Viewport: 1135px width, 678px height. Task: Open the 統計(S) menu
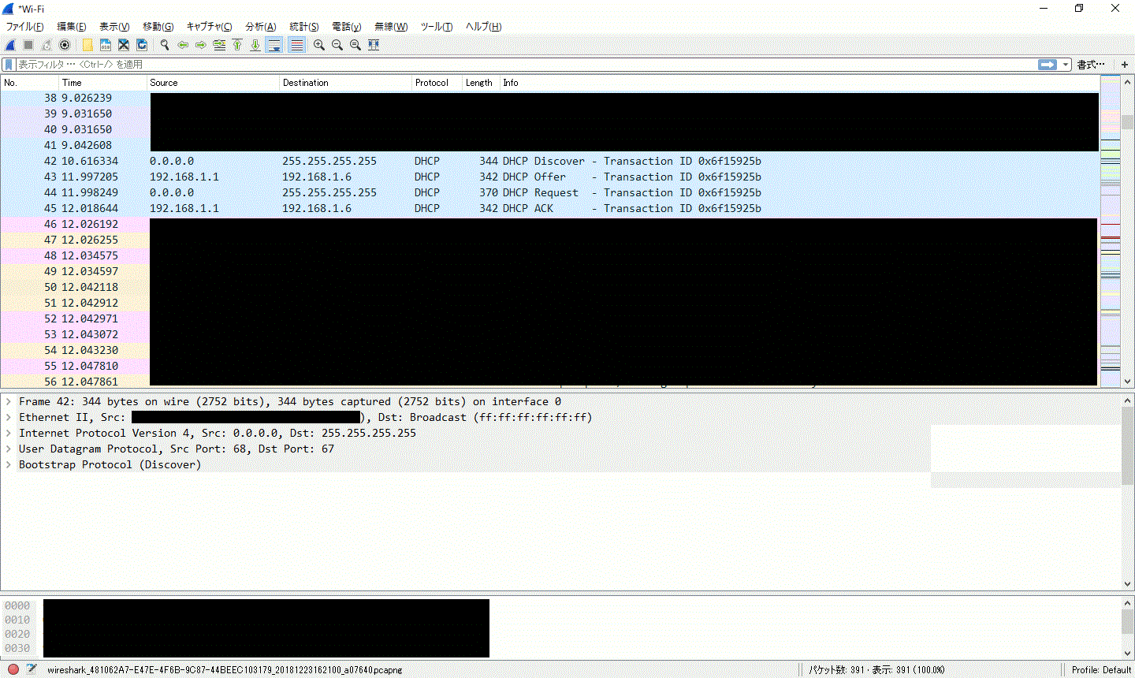click(x=303, y=27)
